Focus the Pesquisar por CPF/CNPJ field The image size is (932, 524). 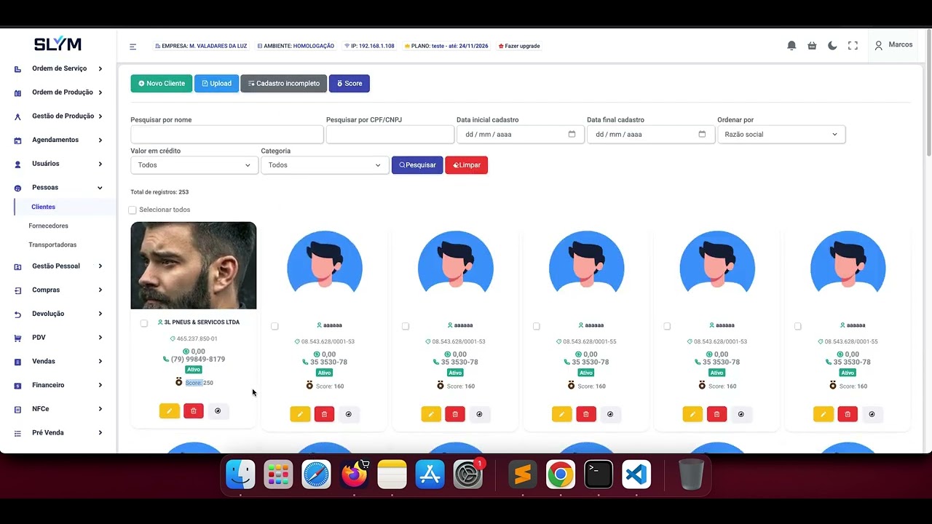coord(390,134)
